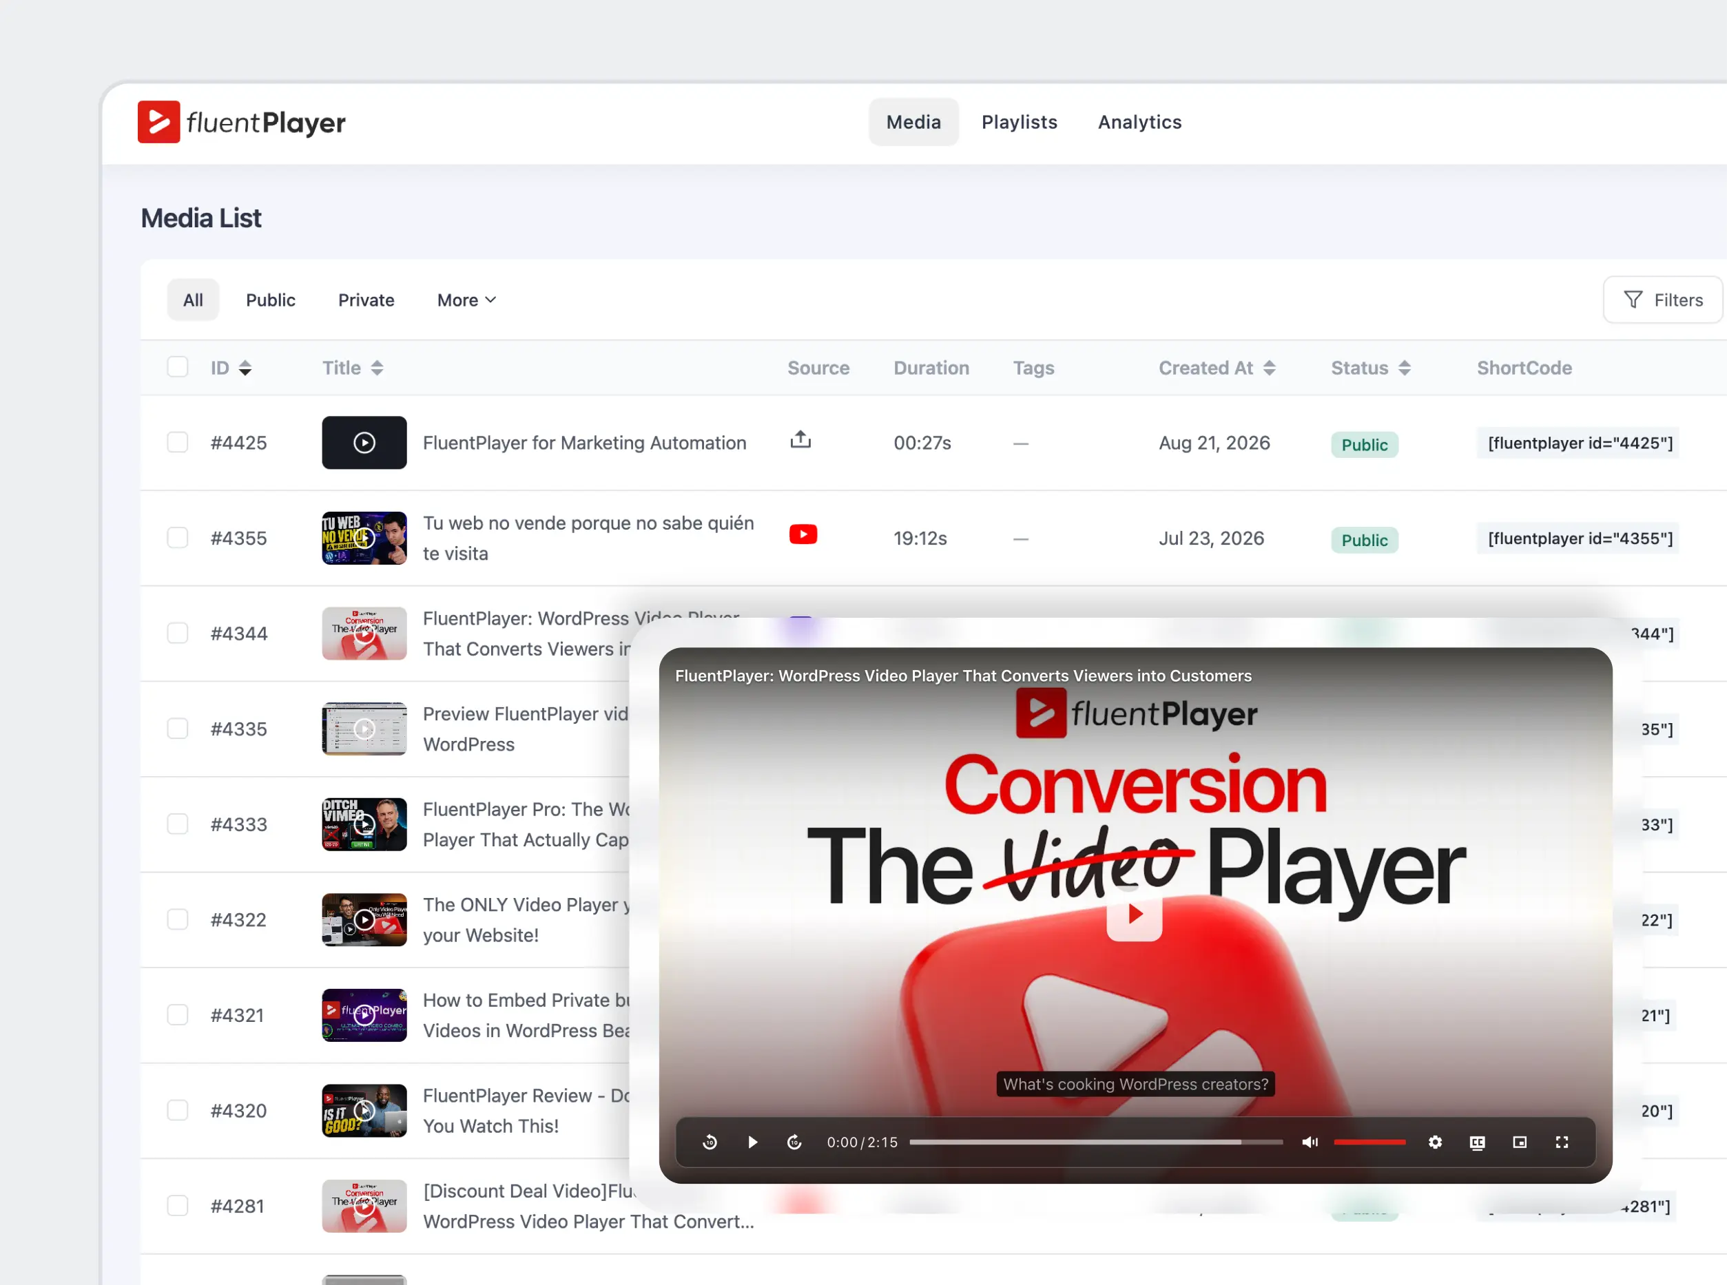Open thumbnail of Tu web no vende video

[x=364, y=539]
